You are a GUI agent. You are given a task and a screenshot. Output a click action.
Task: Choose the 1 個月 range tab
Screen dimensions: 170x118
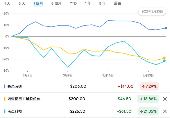[38, 4]
